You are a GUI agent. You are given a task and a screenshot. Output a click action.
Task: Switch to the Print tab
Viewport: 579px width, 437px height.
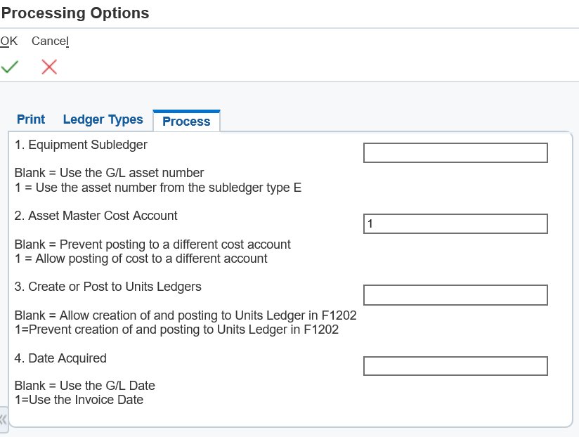(x=31, y=119)
